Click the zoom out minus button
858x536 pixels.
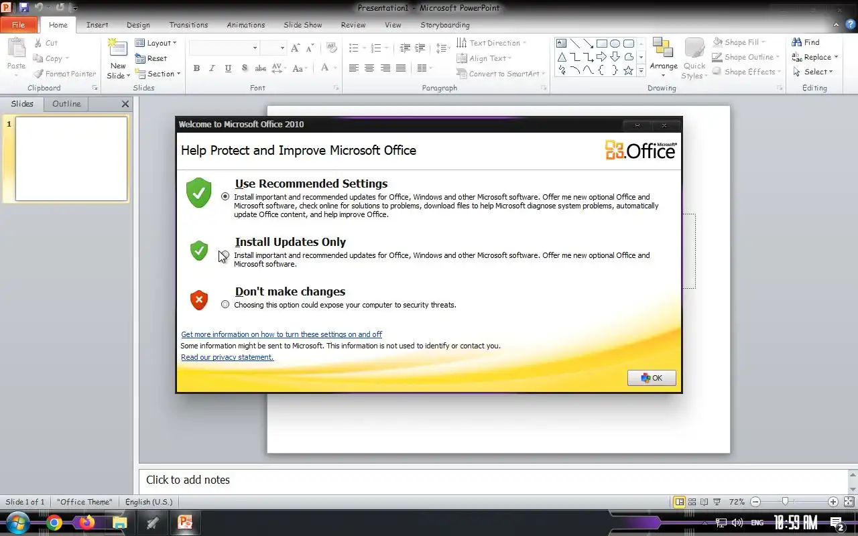755,502
